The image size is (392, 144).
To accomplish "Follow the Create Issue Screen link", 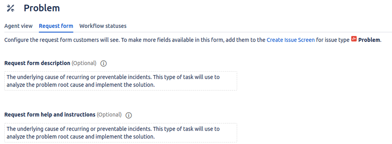I will [x=291, y=40].
